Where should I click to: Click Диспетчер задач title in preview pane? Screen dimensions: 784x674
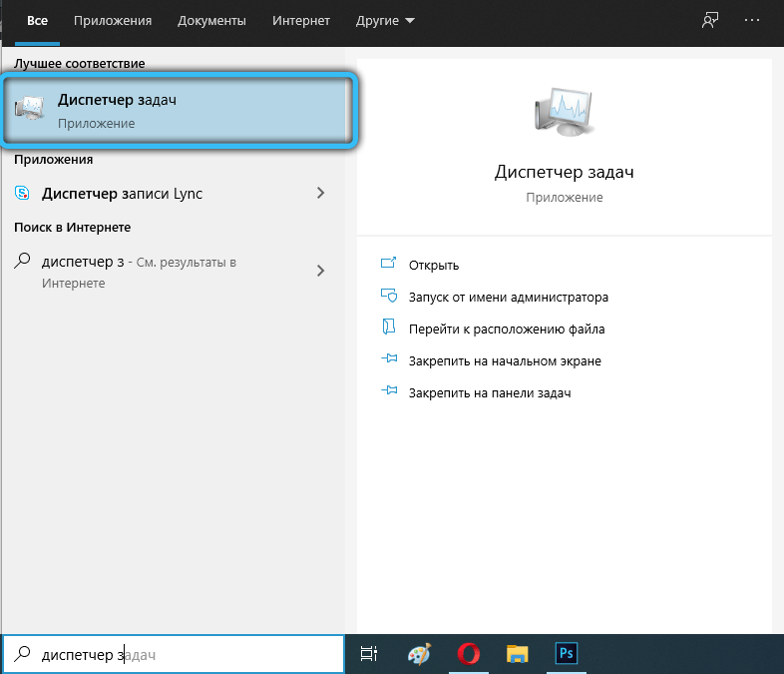point(564,172)
